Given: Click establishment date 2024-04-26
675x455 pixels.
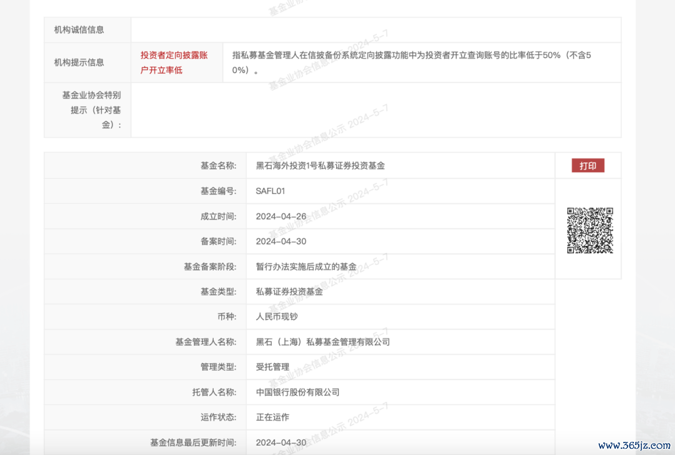Looking at the screenshot, I should 281,217.
